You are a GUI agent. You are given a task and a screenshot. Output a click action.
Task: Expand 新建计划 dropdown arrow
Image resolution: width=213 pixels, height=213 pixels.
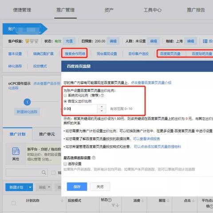point(30,187)
